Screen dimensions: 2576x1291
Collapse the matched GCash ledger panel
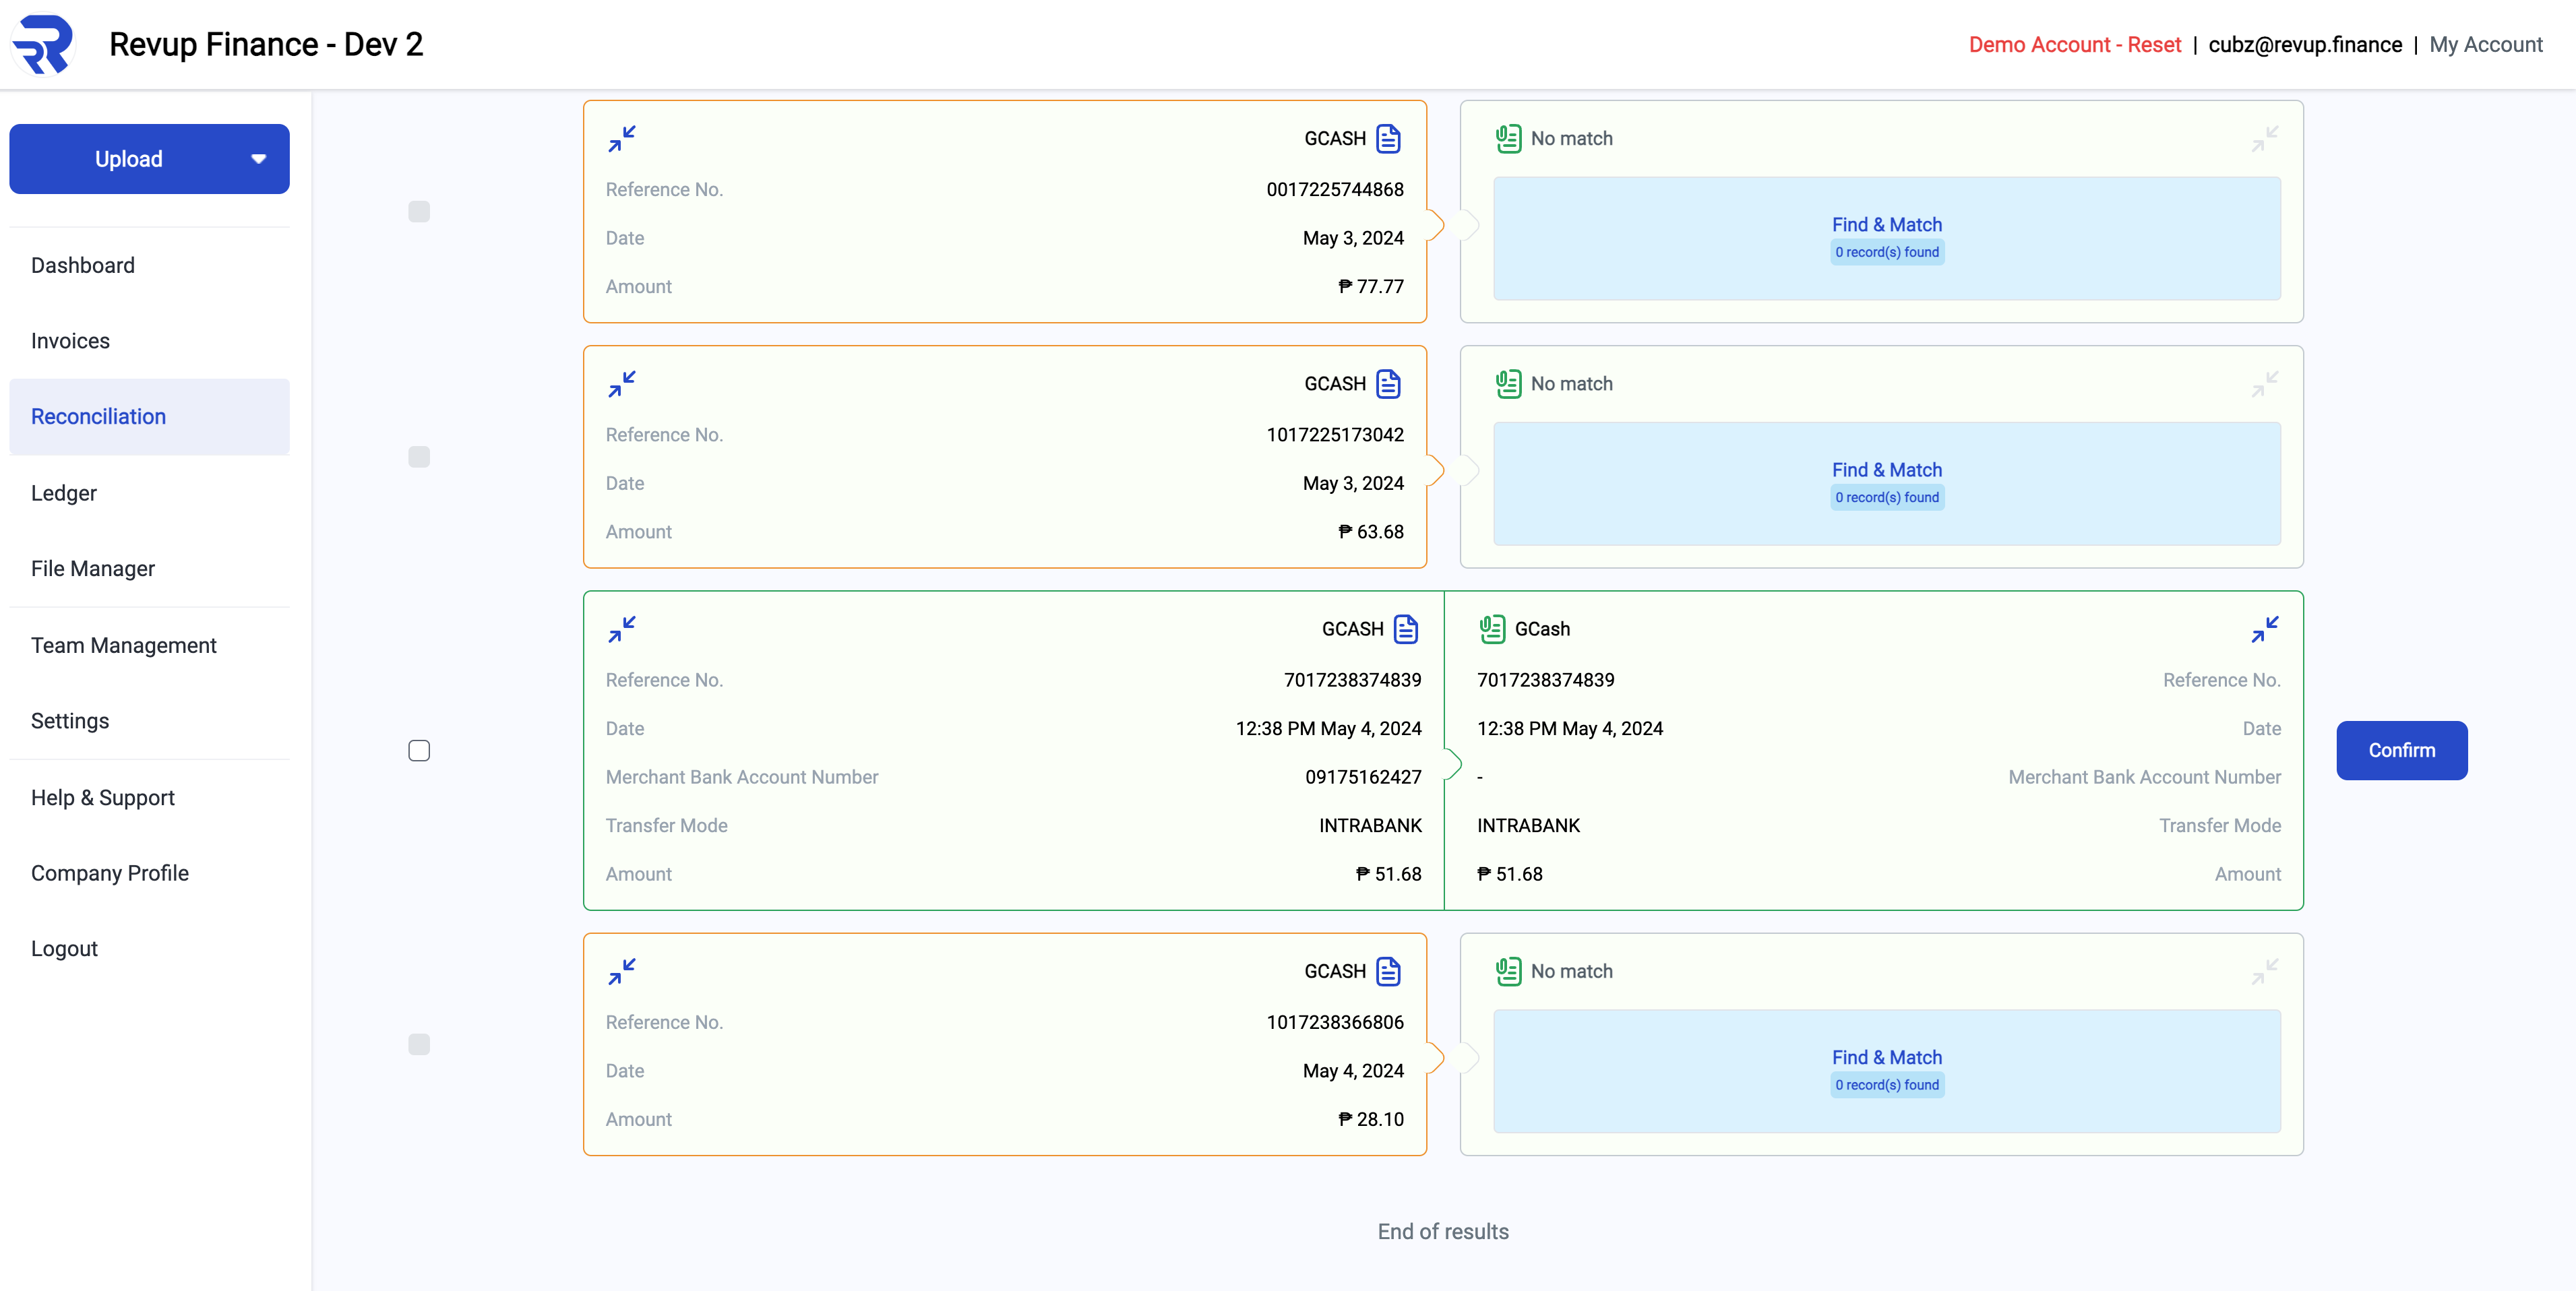coord(2265,629)
